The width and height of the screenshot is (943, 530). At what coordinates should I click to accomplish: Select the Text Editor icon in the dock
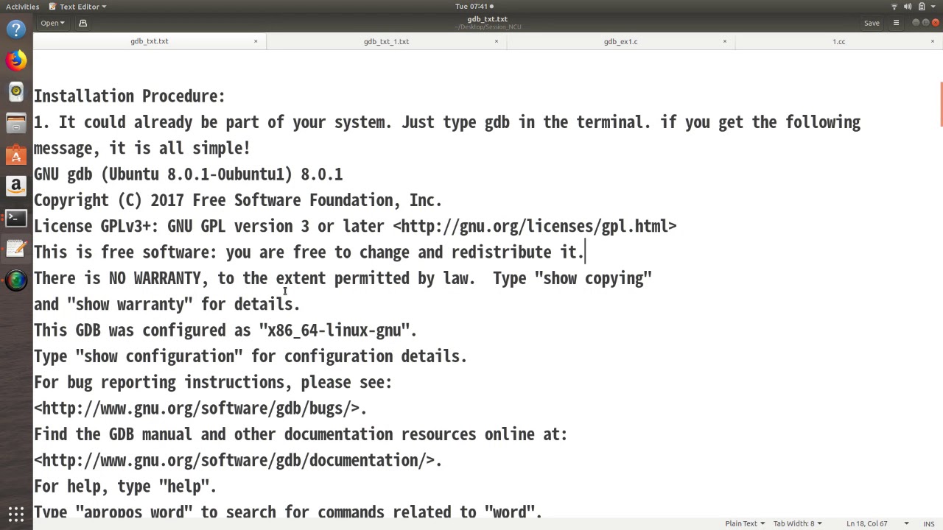coord(16,249)
